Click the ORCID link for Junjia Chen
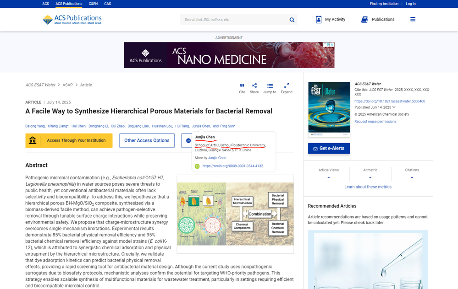This screenshot has width=458, height=289. [232, 166]
